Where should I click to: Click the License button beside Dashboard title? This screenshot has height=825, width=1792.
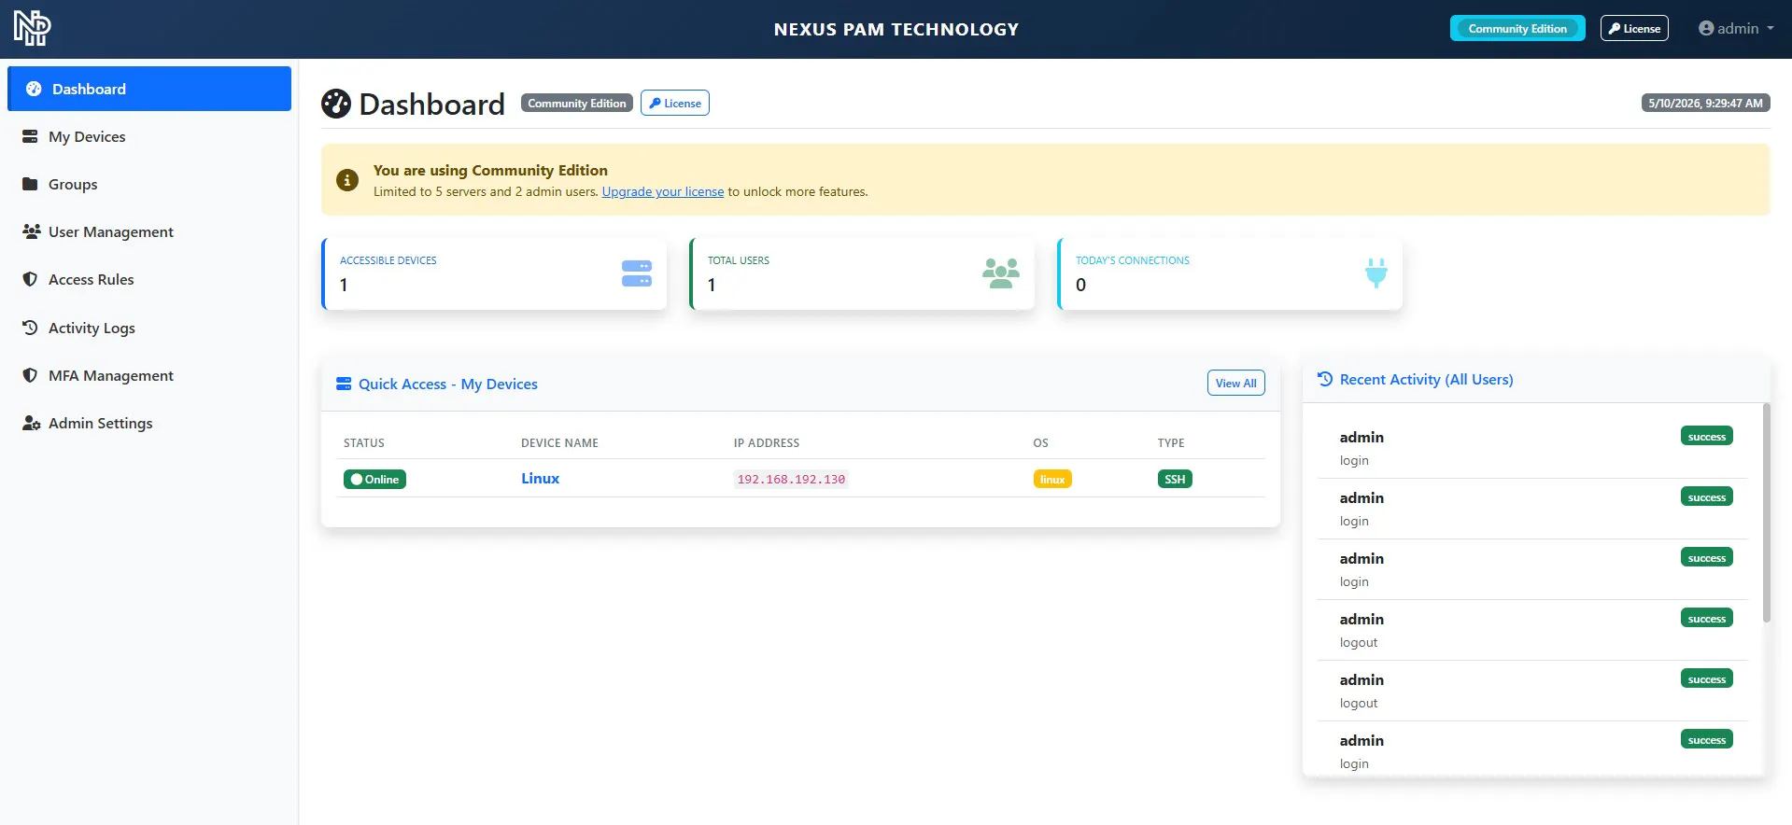click(675, 103)
